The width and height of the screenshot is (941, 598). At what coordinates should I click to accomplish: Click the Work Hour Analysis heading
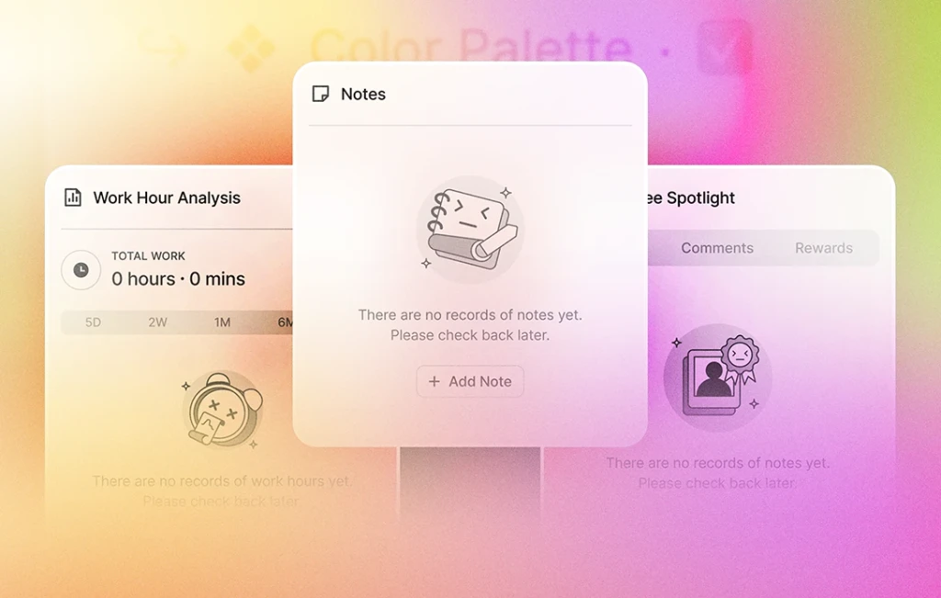tap(167, 197)
